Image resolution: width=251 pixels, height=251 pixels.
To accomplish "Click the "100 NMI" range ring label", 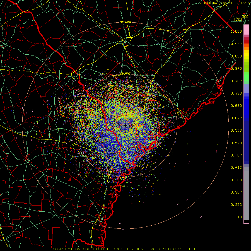I will [x=125, y=22].
